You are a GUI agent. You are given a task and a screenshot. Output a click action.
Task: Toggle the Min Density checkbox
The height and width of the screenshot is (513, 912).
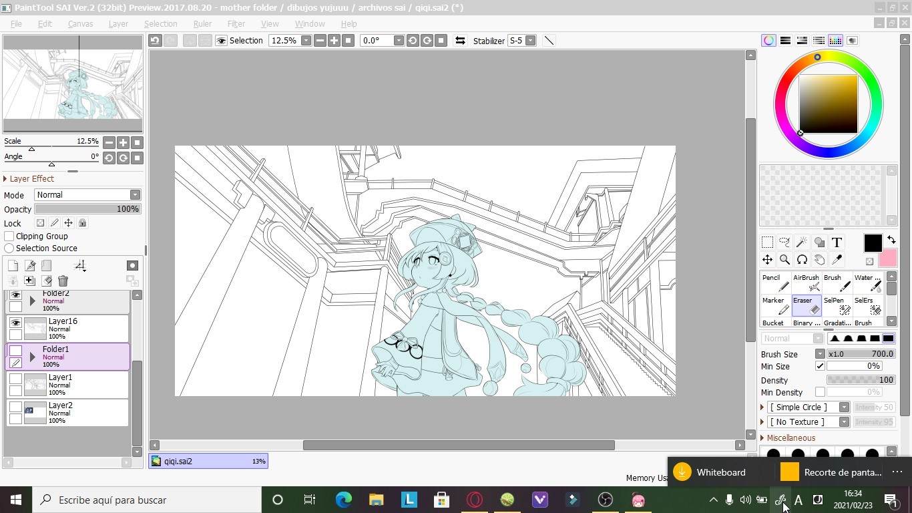pos(820,392)
